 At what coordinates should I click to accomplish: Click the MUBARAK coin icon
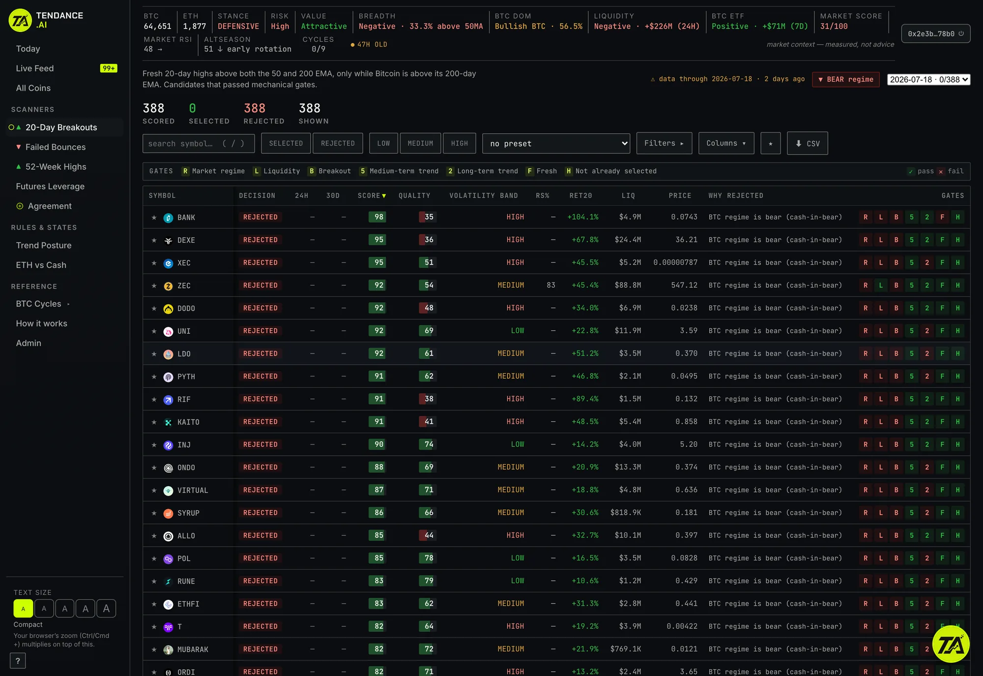pyautogui.click(x=168, y=650)
